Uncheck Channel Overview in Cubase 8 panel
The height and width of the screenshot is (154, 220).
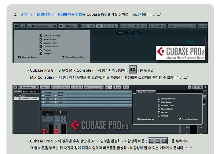tap(41, 36)
